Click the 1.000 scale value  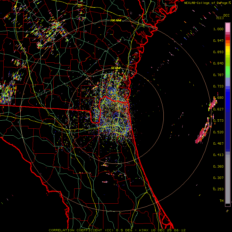[x=218, y=29]
